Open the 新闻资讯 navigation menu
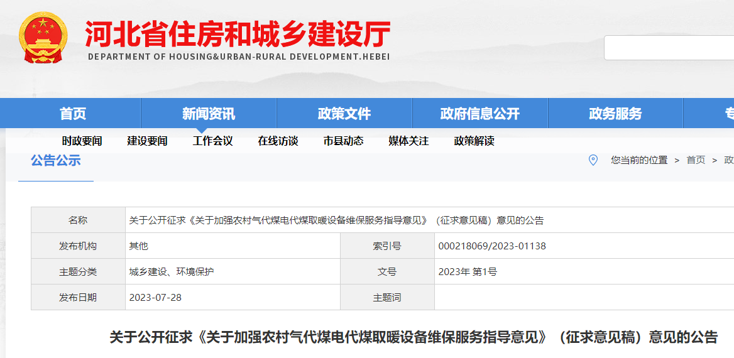This screenshot has height=358, width=734. tap(209, 114)
